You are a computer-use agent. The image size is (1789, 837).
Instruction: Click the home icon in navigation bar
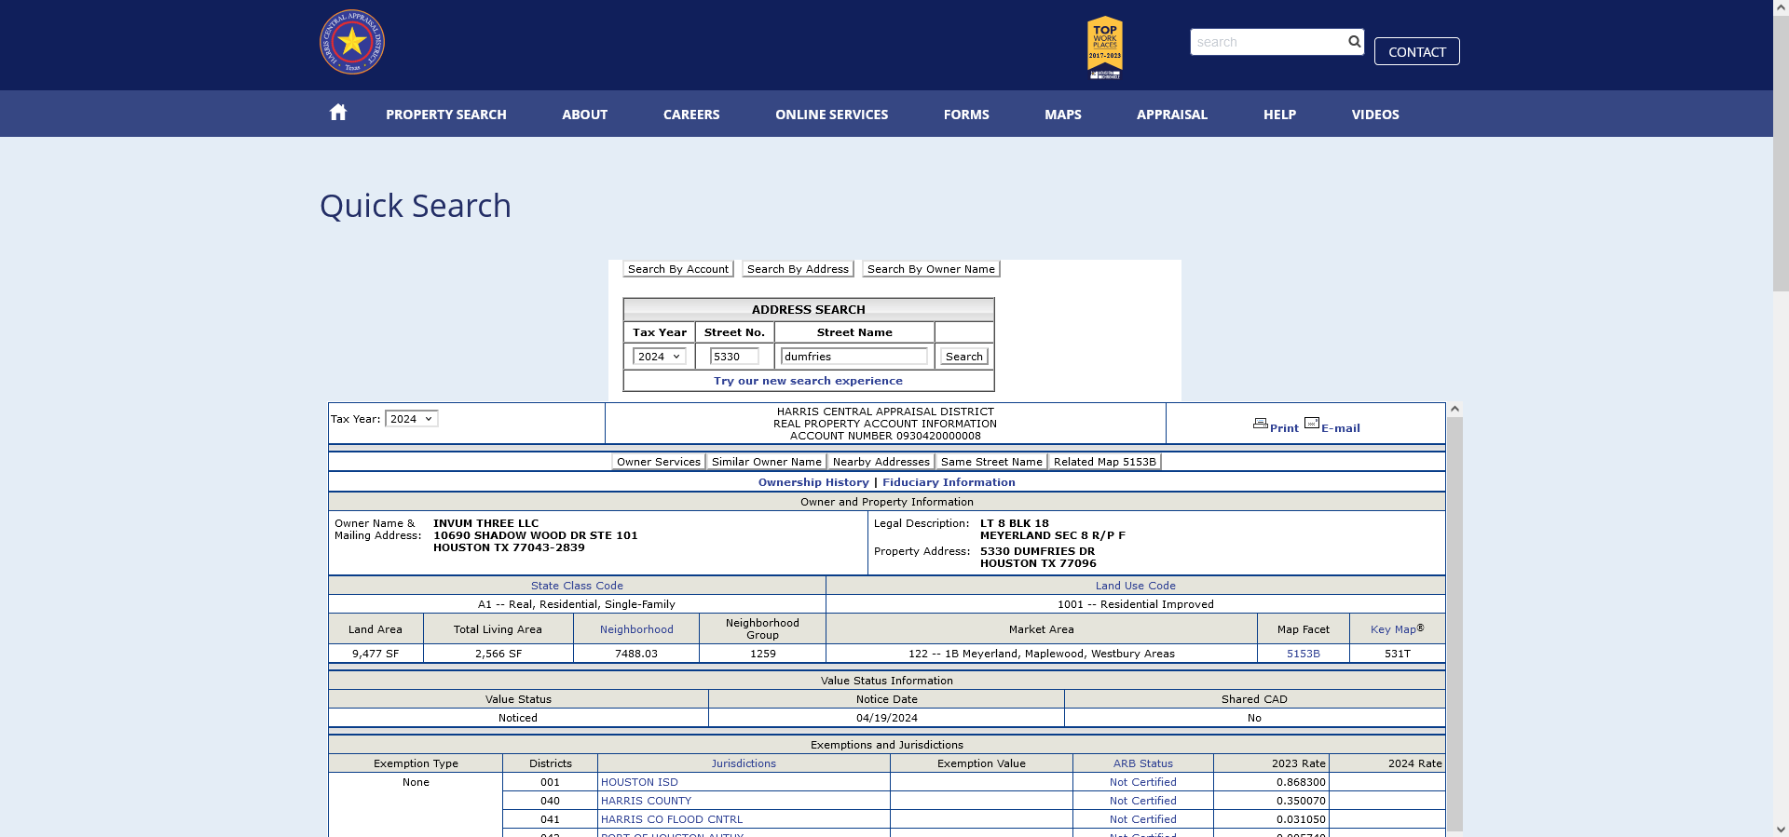(338, 113)
